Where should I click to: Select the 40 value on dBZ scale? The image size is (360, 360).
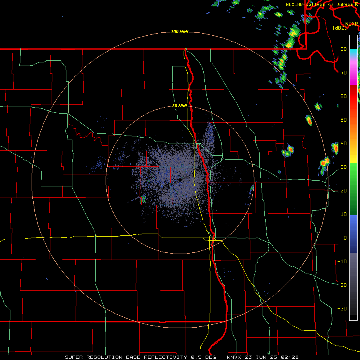click(x=344, y=144)
